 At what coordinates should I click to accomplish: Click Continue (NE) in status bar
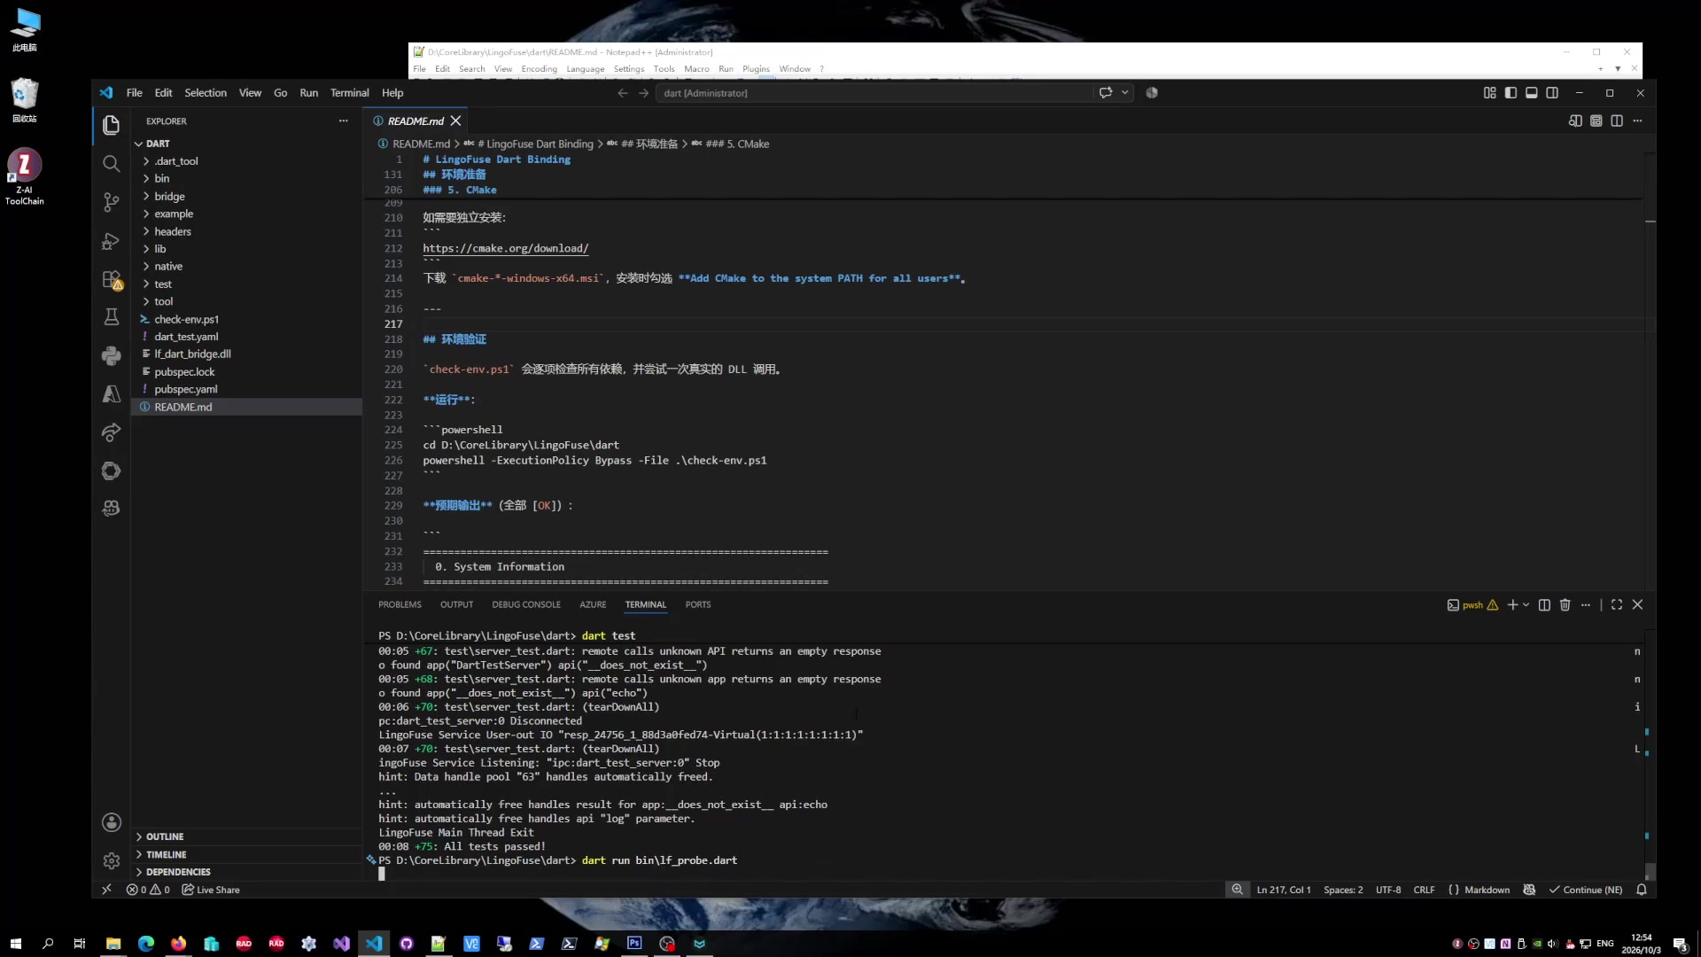coord(1585,890)
